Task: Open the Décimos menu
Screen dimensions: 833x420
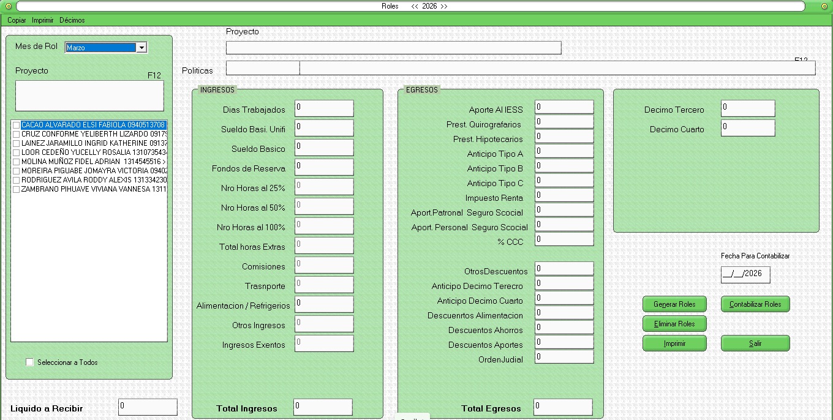Action: (72, 20)
